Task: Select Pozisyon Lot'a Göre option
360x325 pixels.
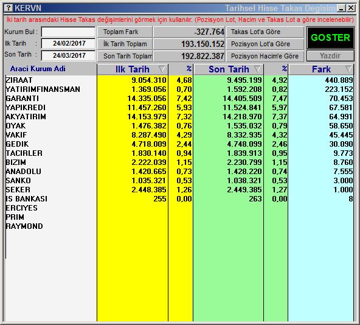Action: (x=265, y=44)
